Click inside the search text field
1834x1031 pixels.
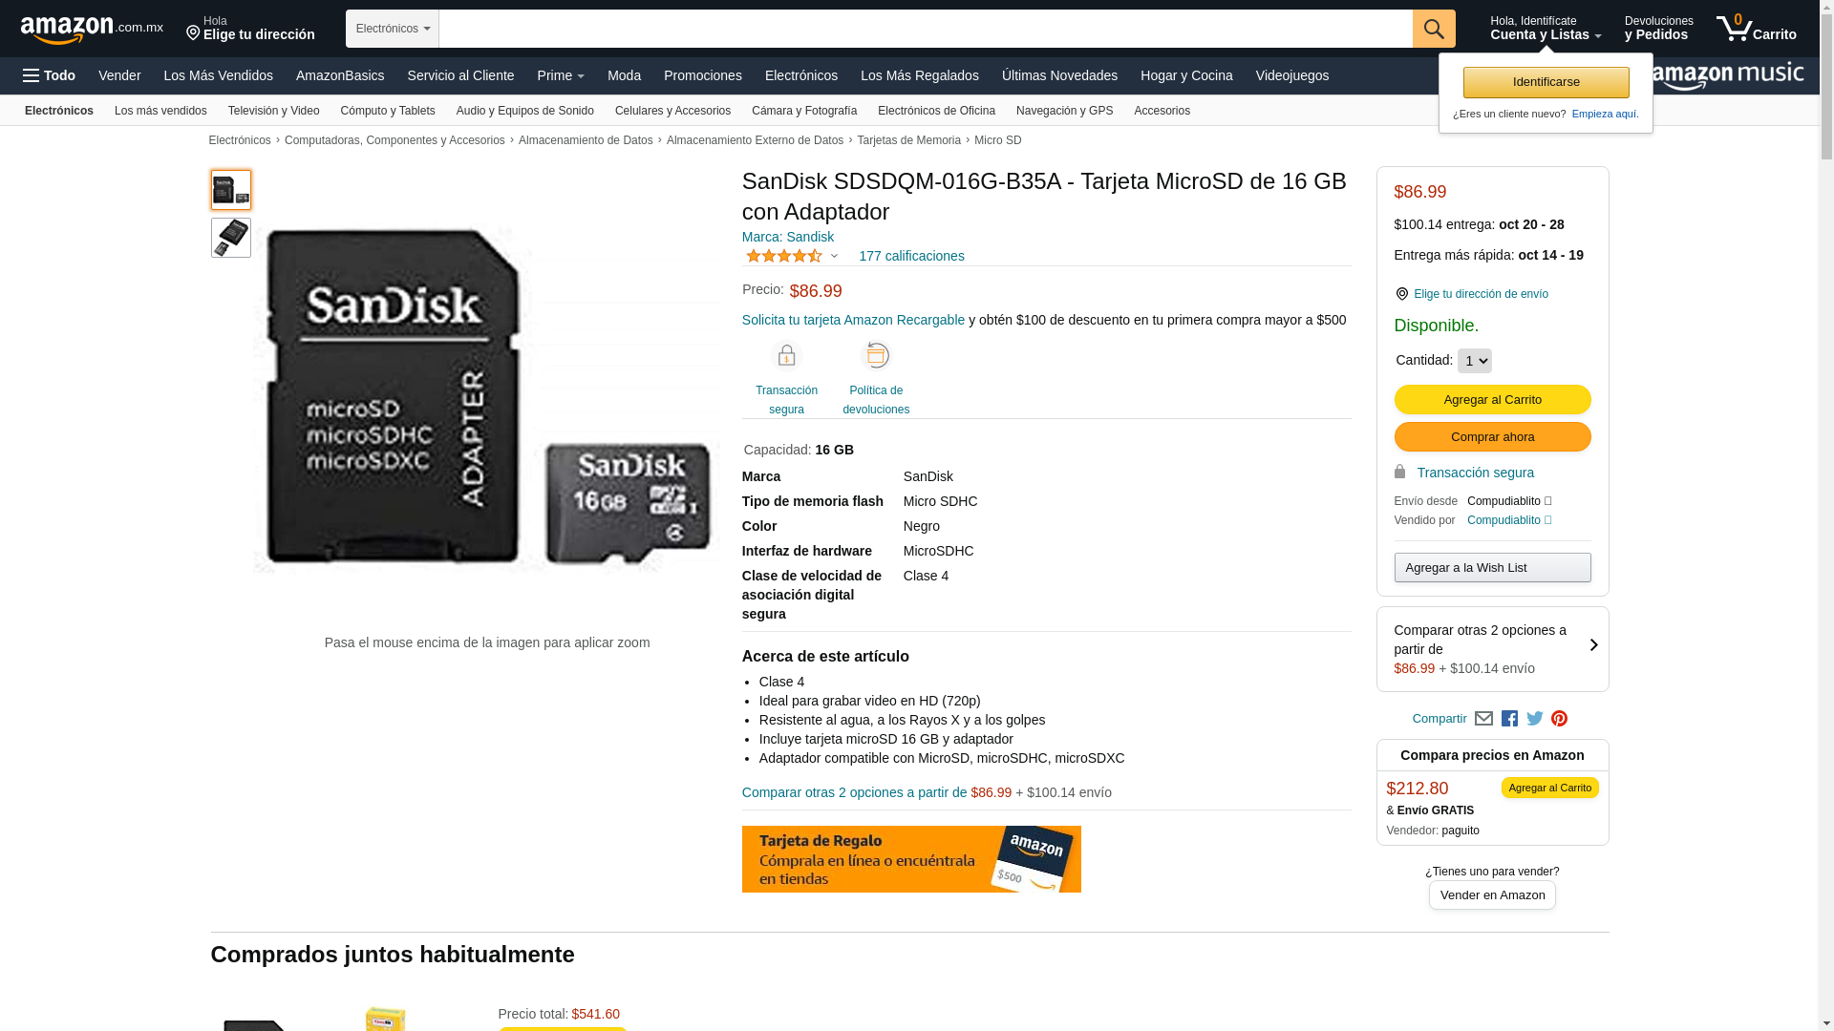[x=926, y=29]
